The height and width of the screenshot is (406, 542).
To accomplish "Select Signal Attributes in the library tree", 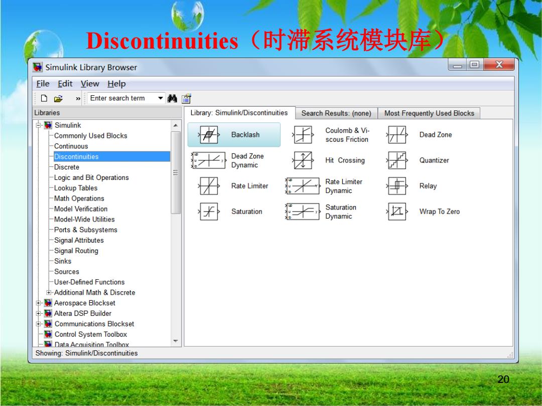I will click(79, 240).
